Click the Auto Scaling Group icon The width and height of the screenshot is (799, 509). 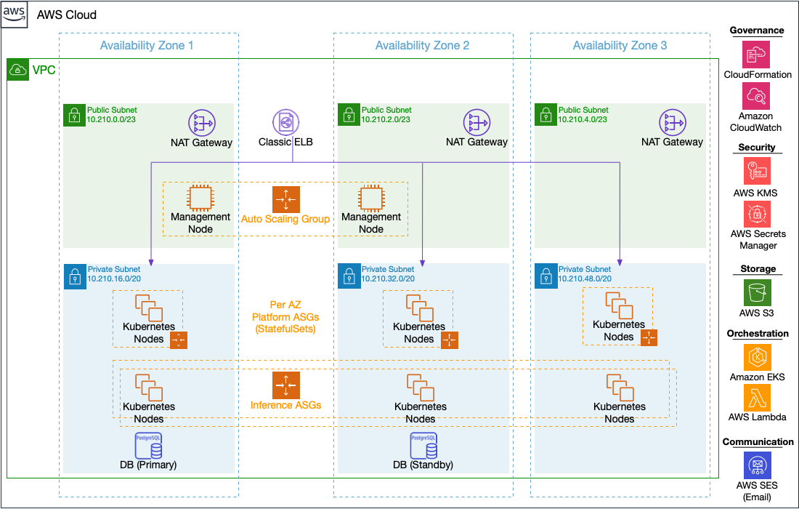286,199
